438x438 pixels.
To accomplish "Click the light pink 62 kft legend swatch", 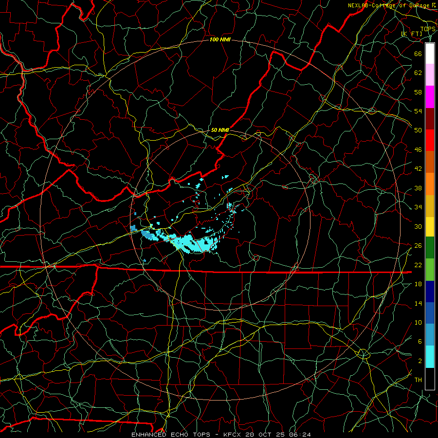I will pos(430,75).
